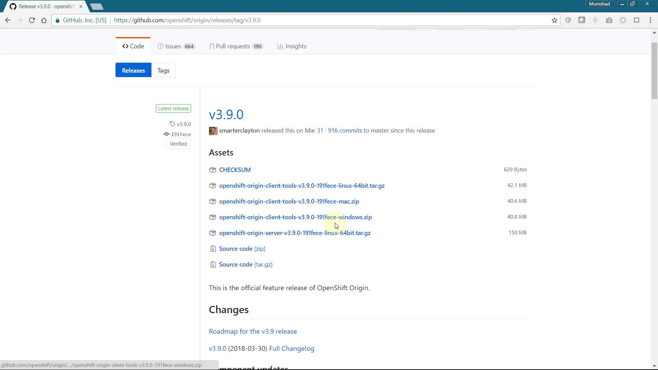
Task: Open the Chrome three-dot menu
Action: pos(650,20)
